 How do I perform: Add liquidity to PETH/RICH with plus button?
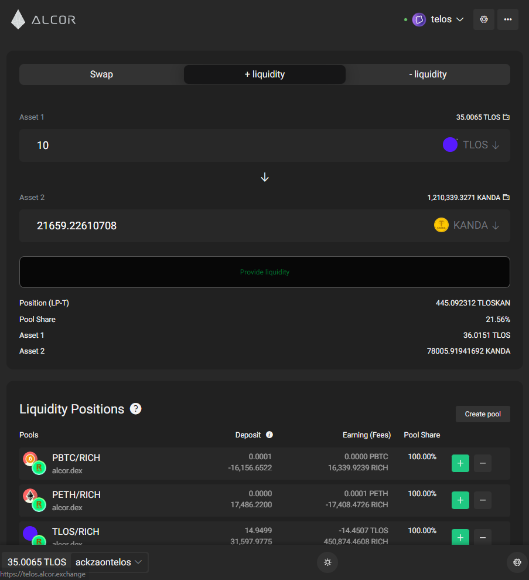(x=460, y=500)
